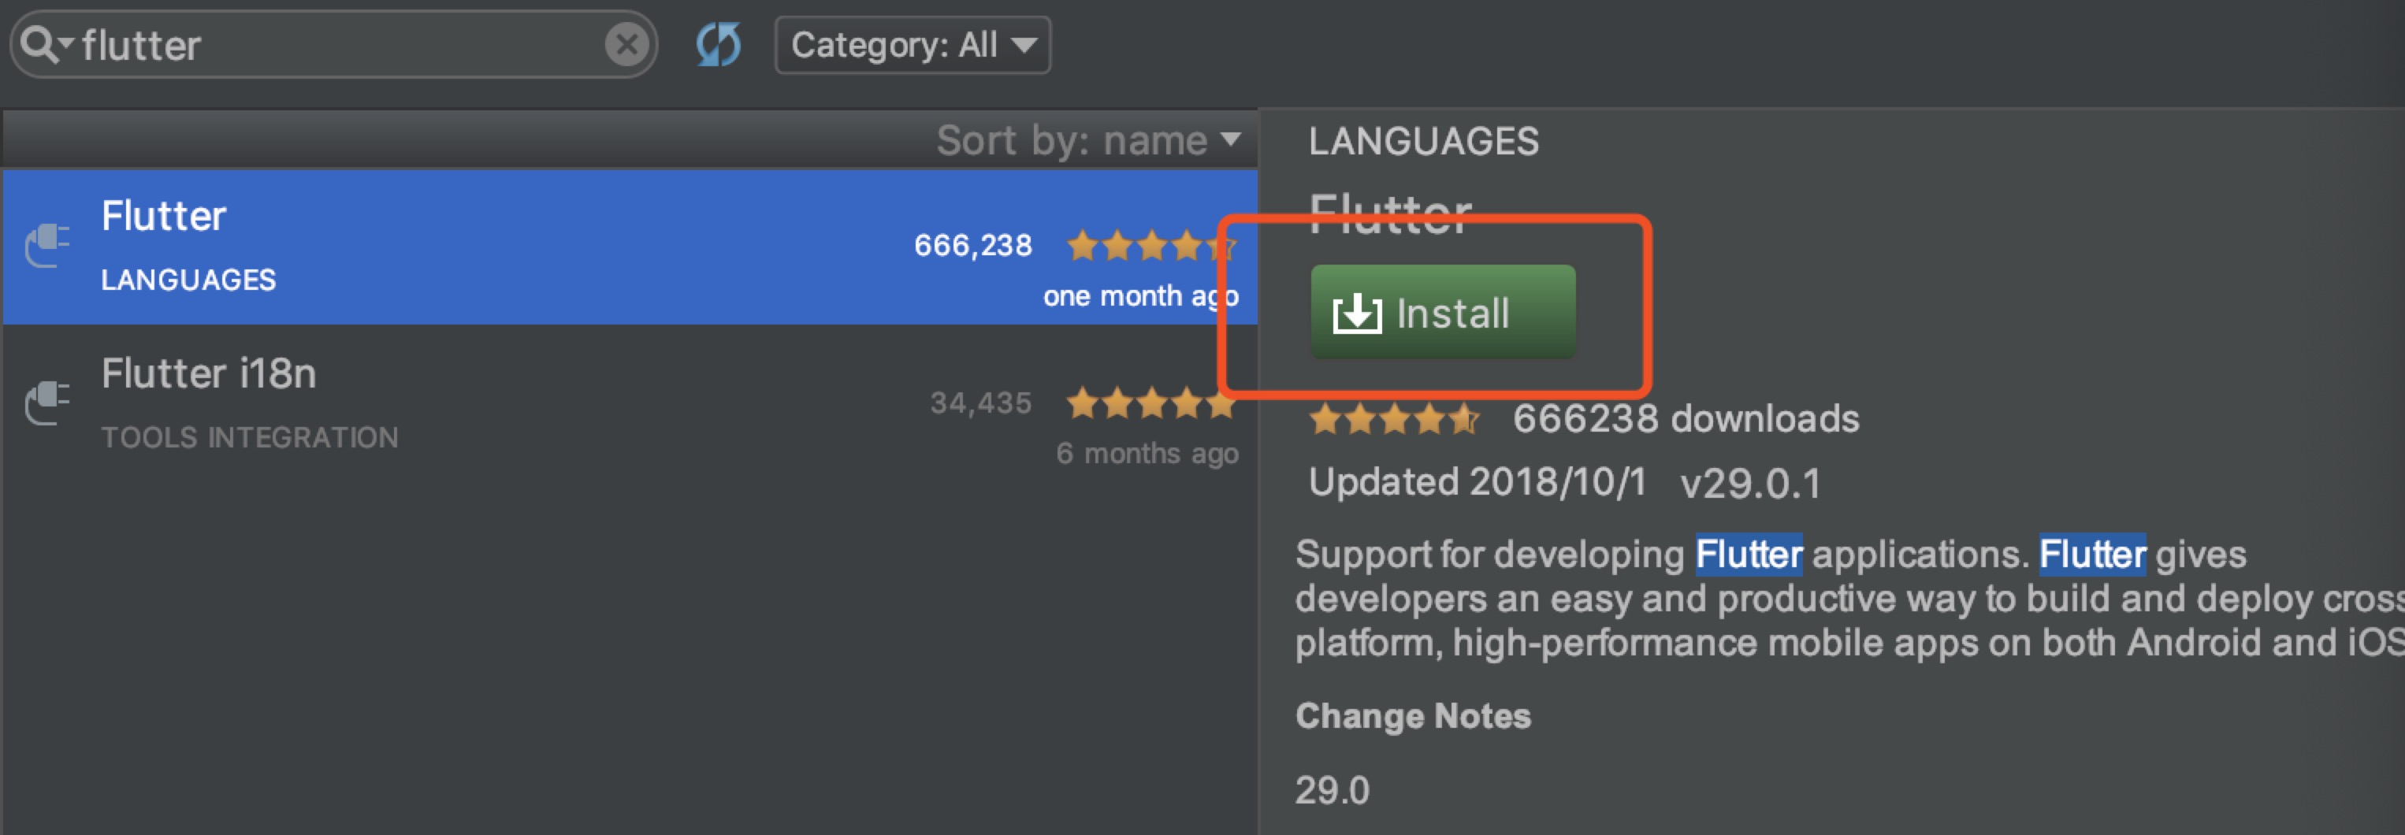Click the download icon on Install button
The width and height of the screenshot is (2405, 835).
(x=1356, y=313)
